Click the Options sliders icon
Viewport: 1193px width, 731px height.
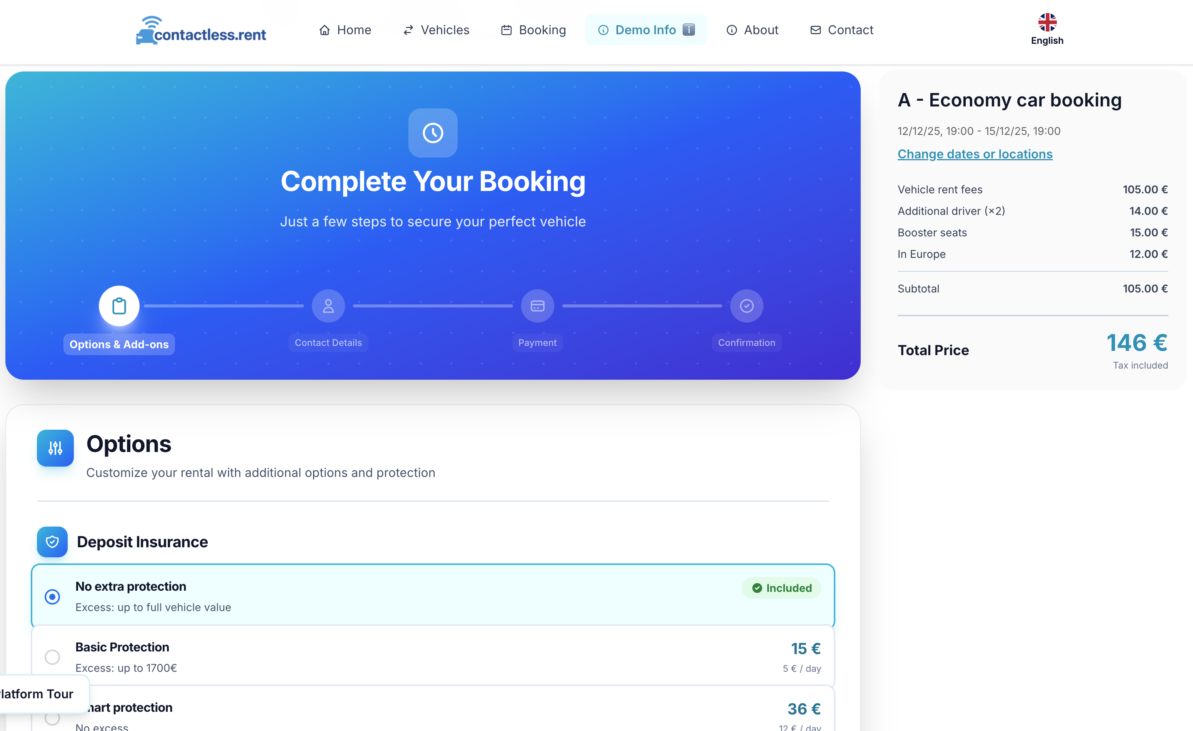55,448
